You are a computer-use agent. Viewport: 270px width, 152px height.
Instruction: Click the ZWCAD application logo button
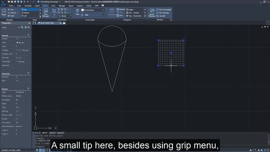click(x=3, y=3)
